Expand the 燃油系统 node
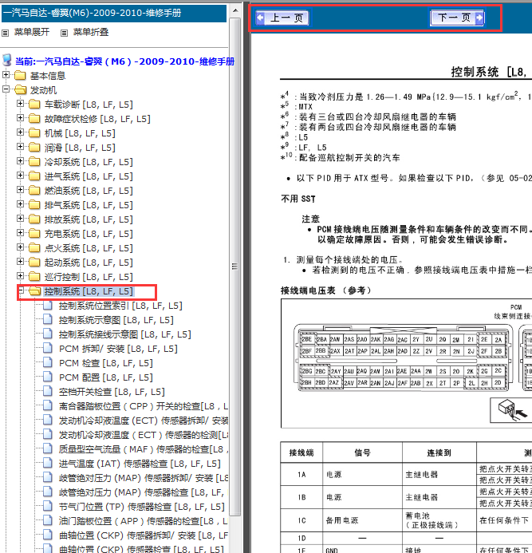Viewport: 532px width, 553px height. [20, 190]
